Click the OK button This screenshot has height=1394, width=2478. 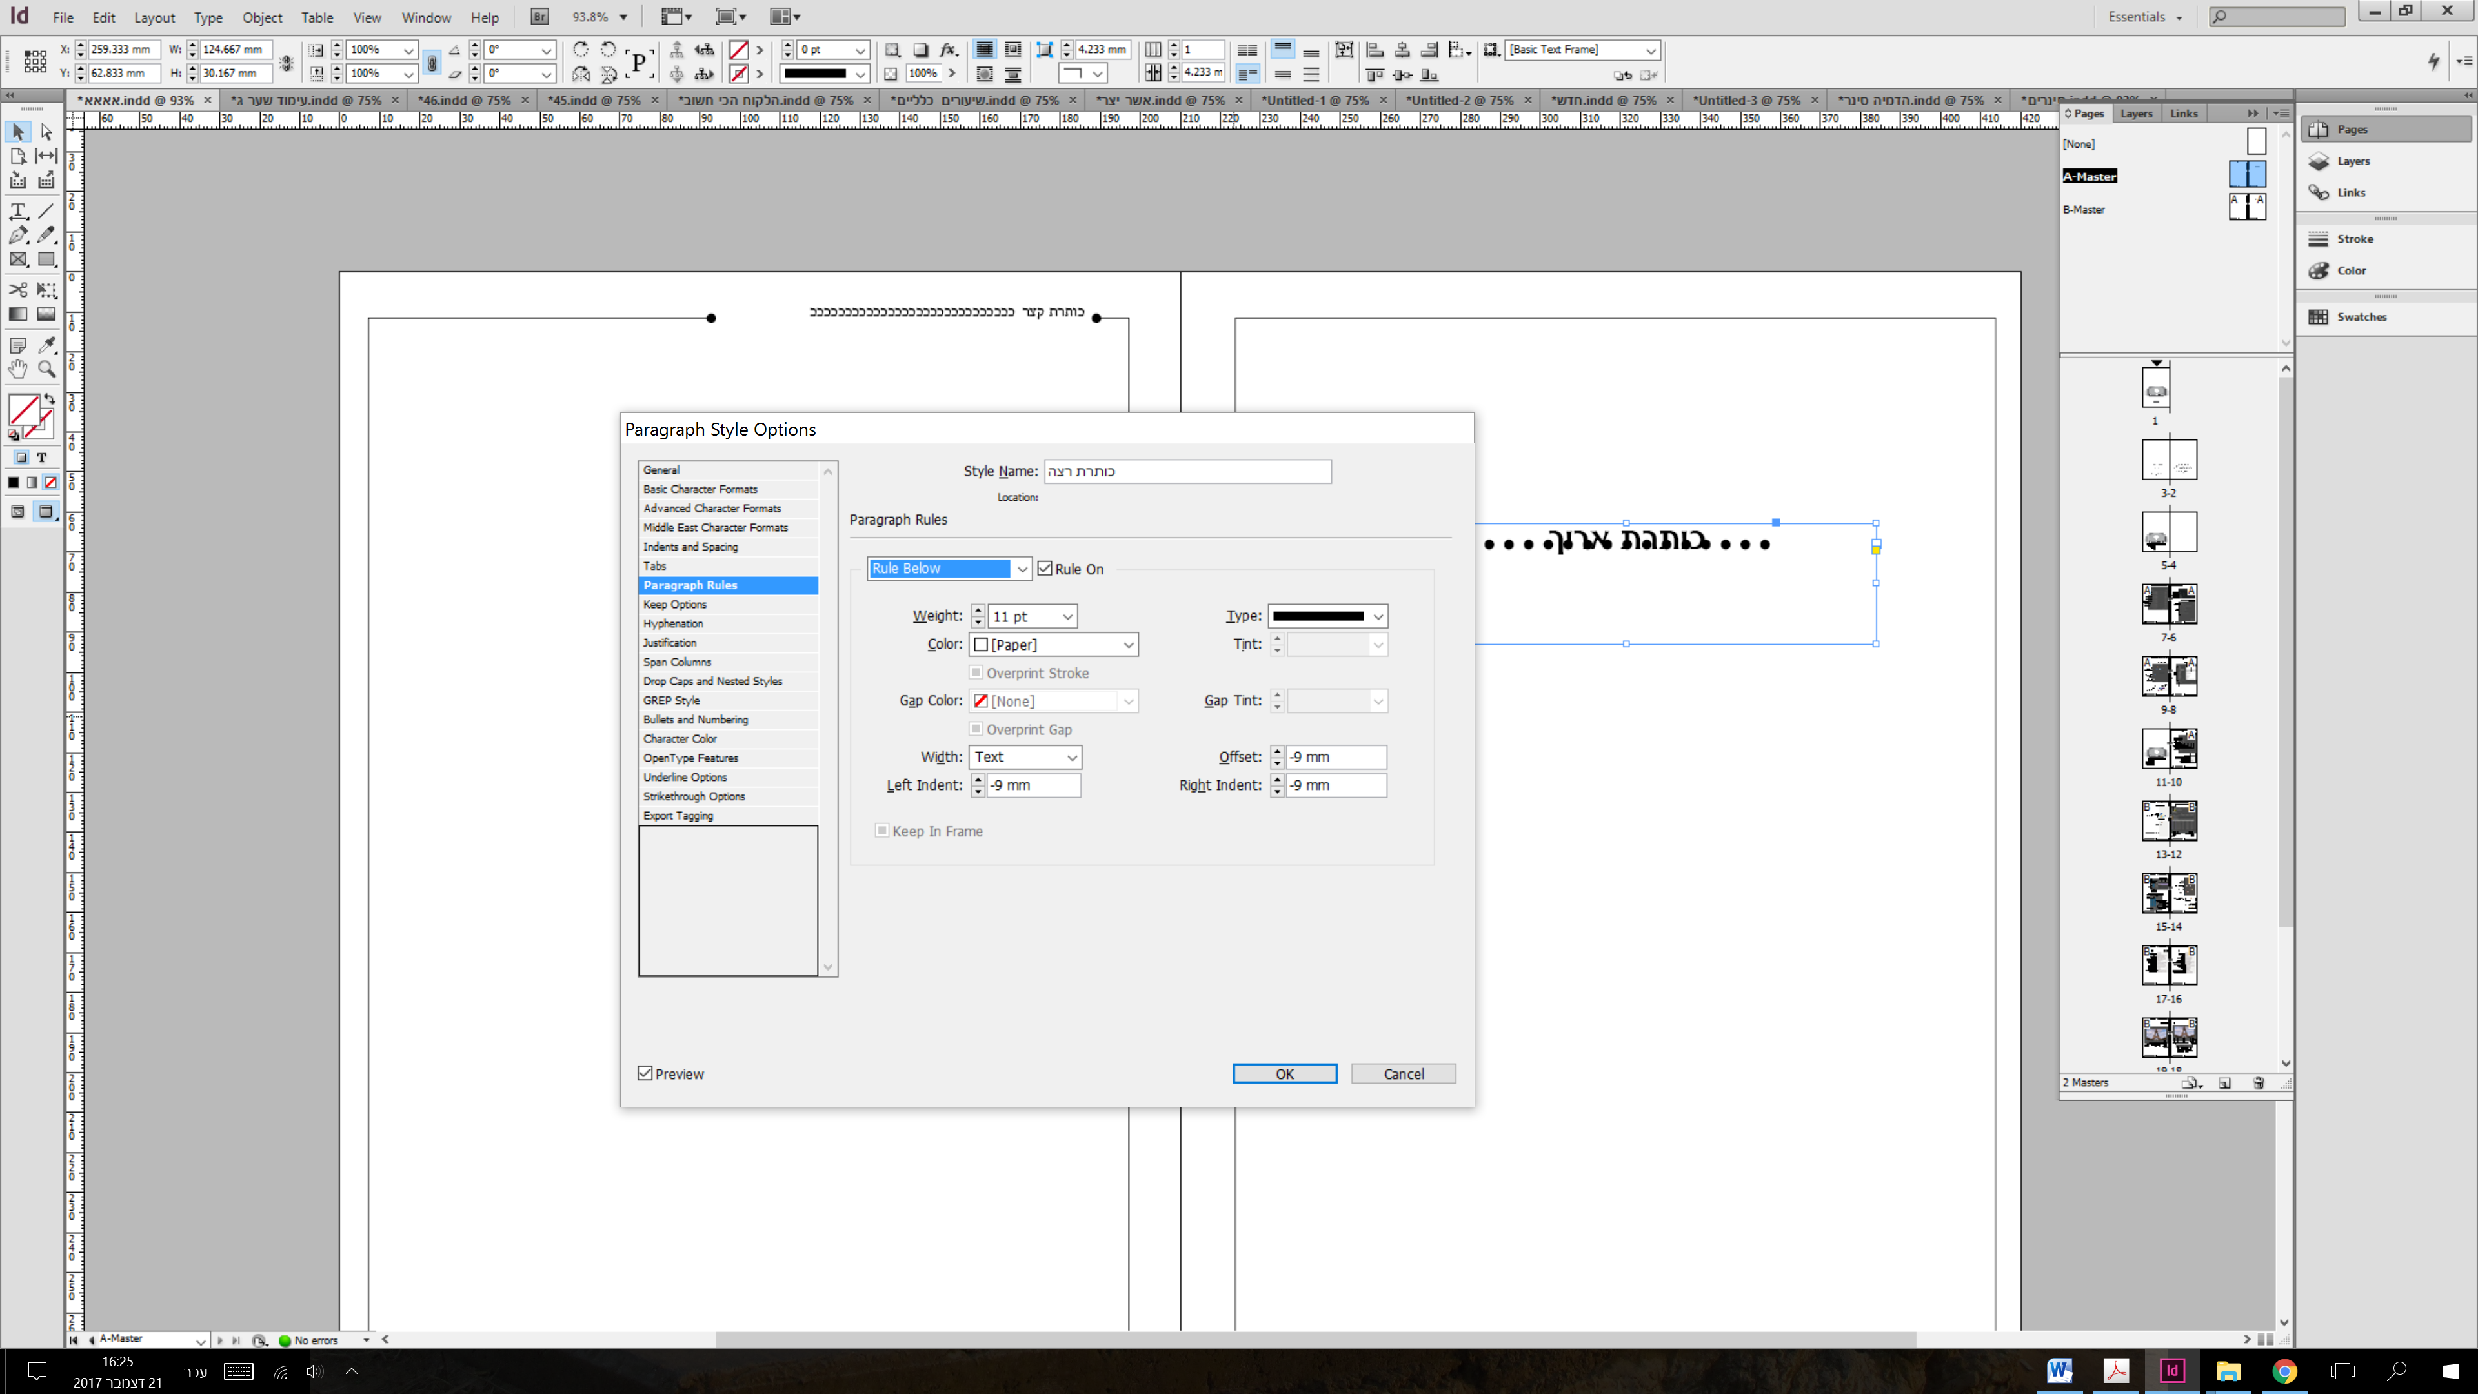click(x=1284, y=1074)
